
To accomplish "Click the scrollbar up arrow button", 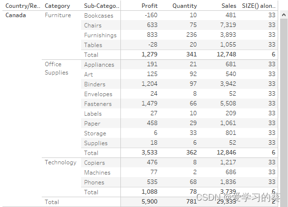I will point(284,15).
